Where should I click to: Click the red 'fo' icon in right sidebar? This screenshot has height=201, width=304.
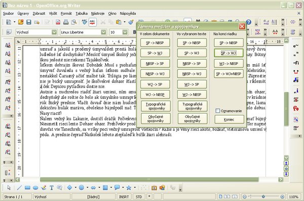(296, 108)
